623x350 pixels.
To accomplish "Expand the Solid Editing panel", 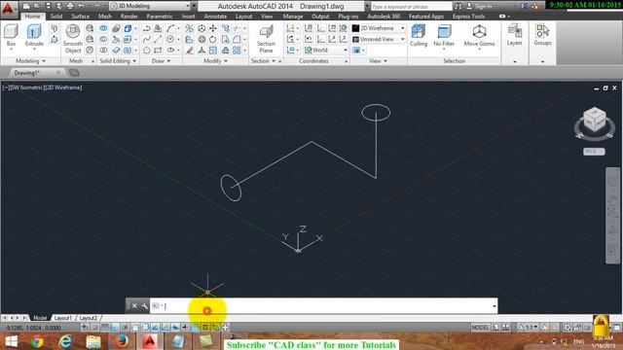I will [x=118, y=61].
